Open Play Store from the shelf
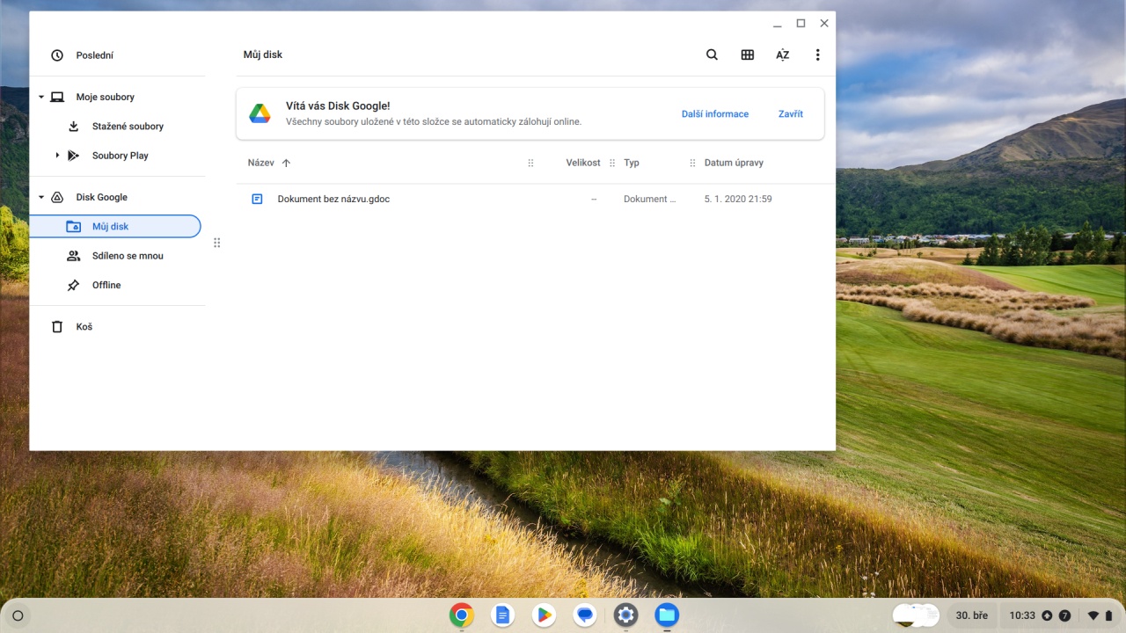 coord(544,615)
